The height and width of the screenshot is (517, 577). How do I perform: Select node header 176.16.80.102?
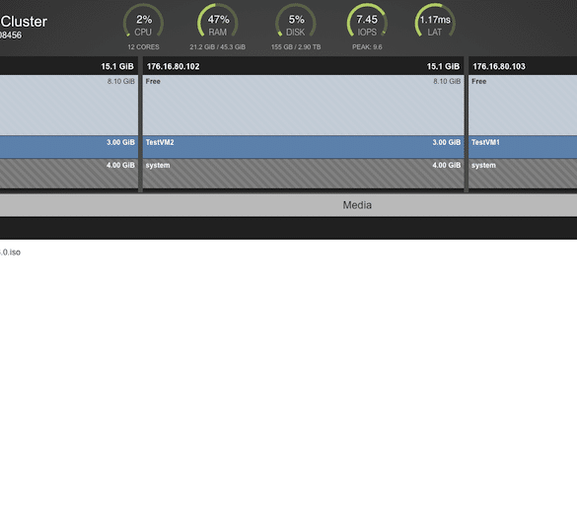pyautogui.click(x=303, y=66)
